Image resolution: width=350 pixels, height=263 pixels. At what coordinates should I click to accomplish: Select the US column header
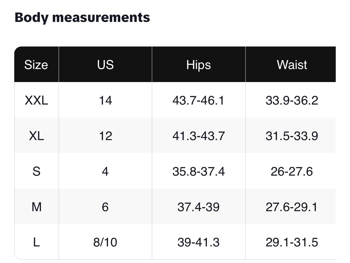105,65
